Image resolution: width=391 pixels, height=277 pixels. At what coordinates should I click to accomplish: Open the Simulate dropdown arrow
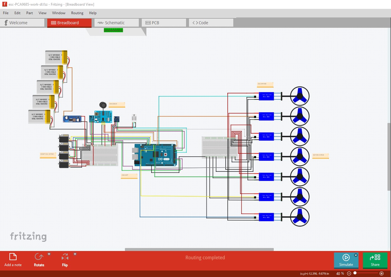click(x=356, y=255)
